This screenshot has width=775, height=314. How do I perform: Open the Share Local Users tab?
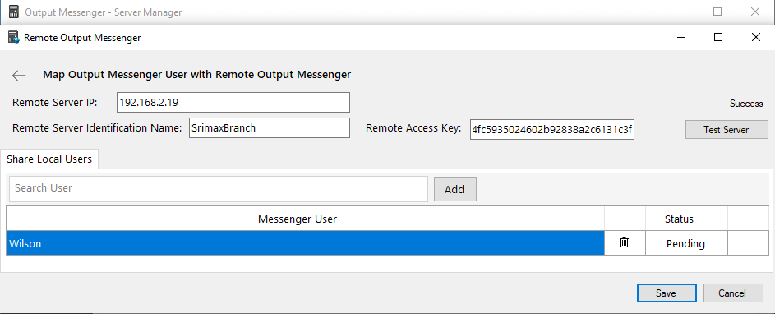tap(49, 159)
